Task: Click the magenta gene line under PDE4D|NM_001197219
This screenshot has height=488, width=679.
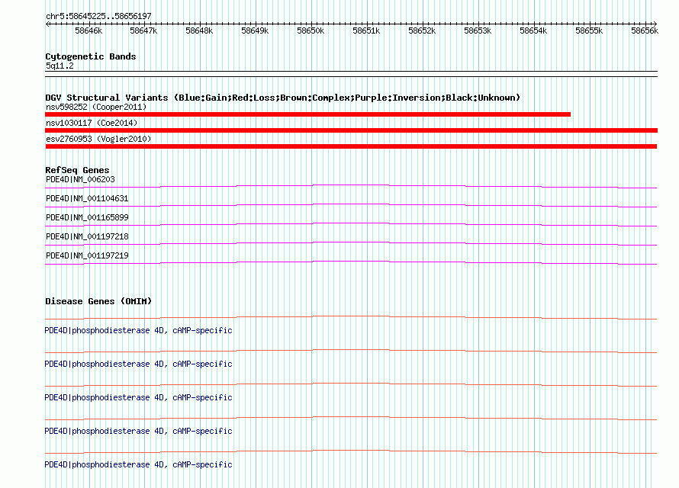Action: point(351,262)
